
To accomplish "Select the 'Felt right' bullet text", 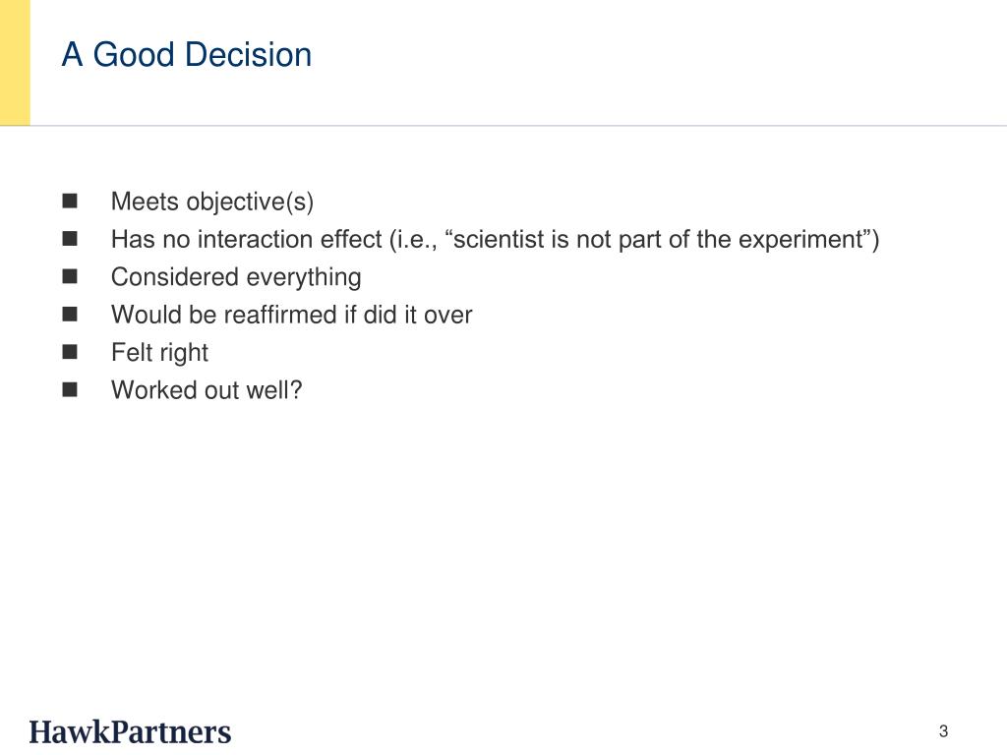I will 159,353.
